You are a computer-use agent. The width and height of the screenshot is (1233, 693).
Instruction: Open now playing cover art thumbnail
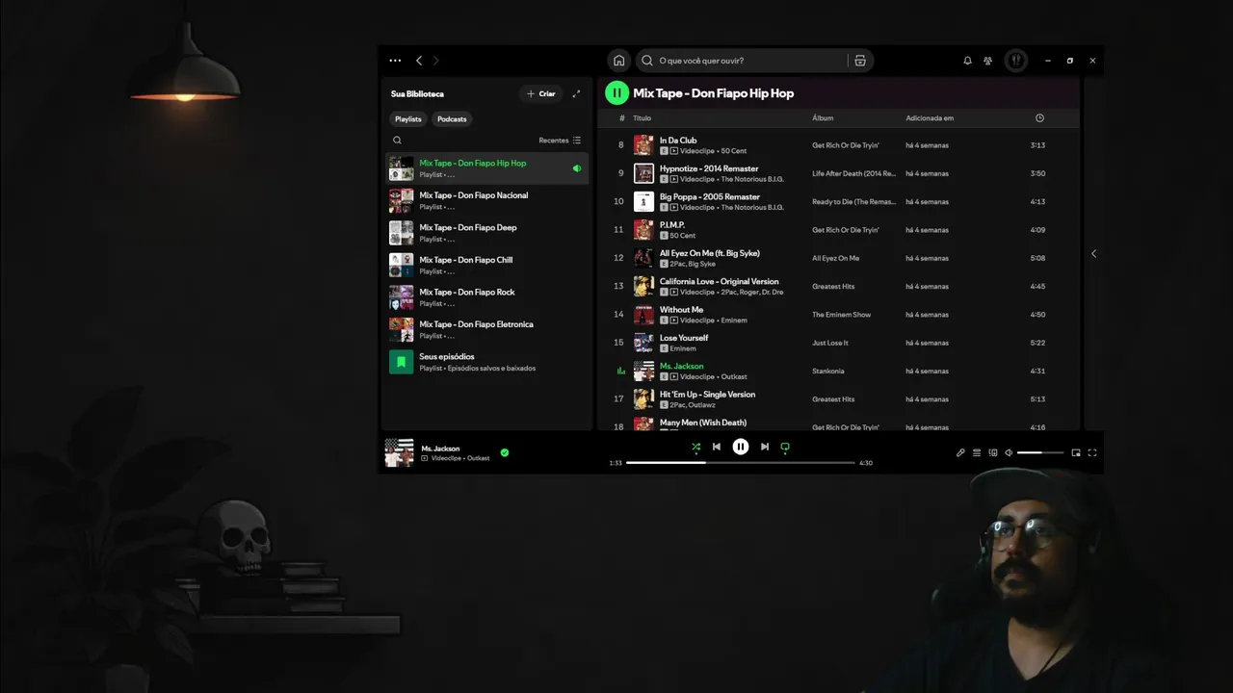coord(399,452)
